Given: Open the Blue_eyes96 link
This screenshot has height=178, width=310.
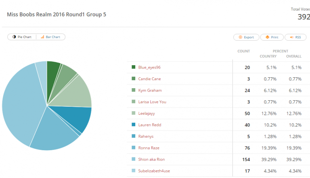Looking at the screenshot, I should 149,67.
